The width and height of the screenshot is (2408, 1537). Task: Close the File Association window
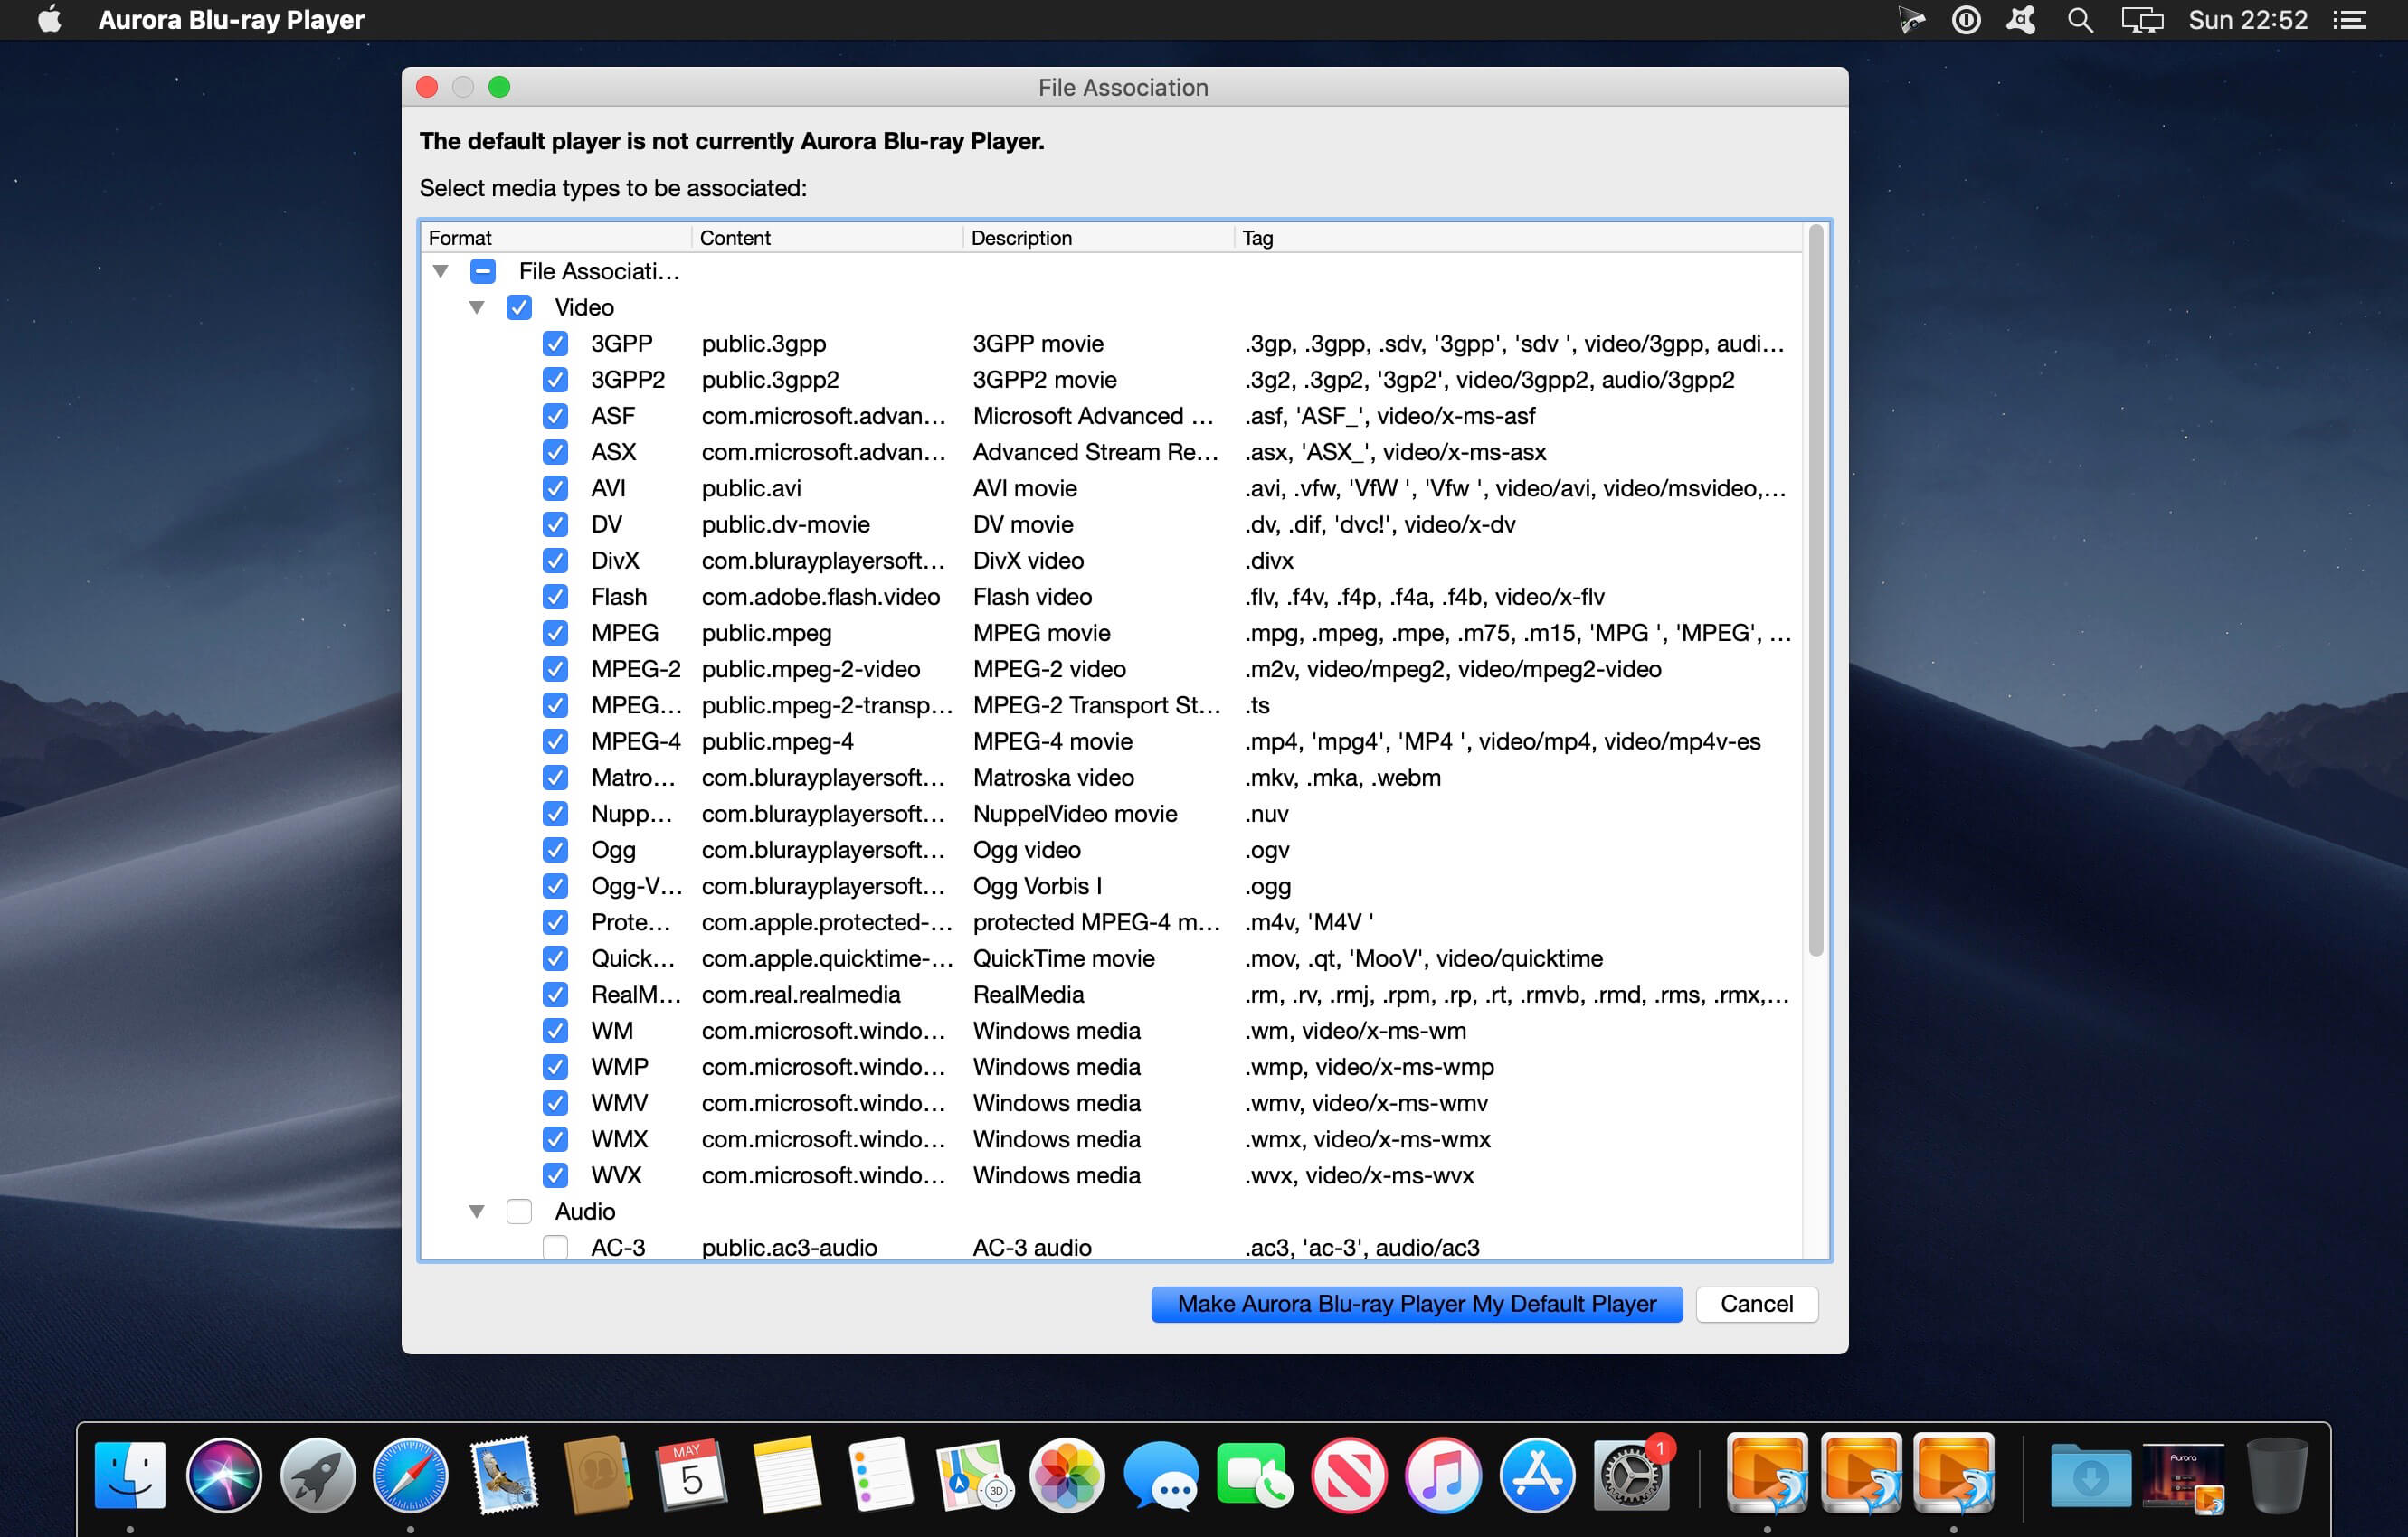click(x=427, y=87)
